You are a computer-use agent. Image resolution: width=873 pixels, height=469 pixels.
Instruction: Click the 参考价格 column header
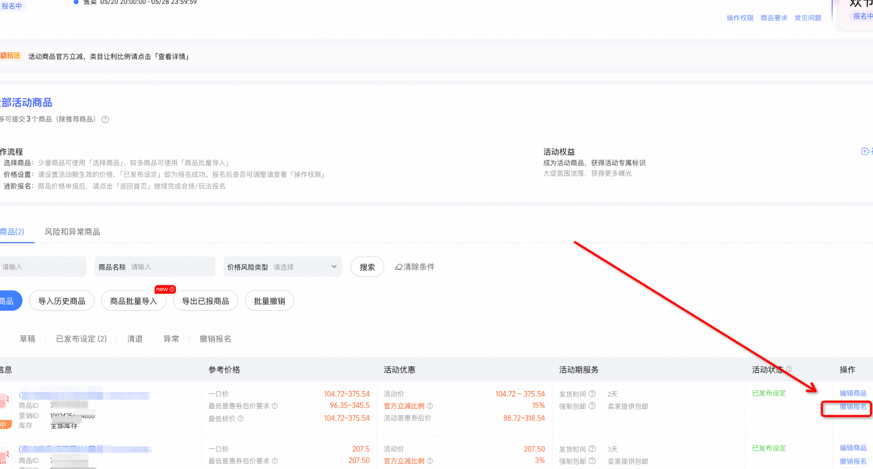224,370
